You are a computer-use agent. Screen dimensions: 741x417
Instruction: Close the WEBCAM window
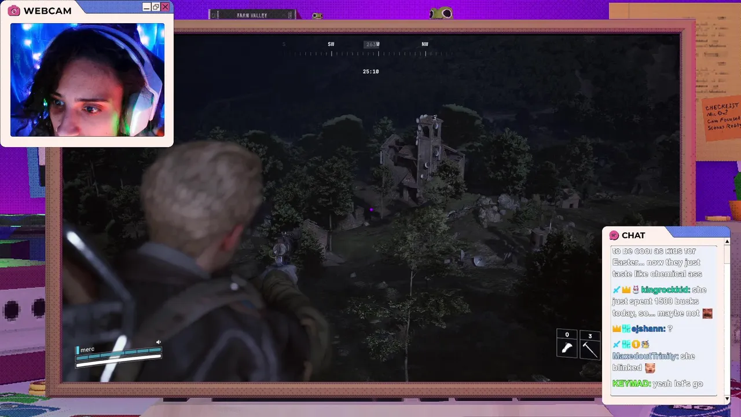pyautogui.click(x=166, y=7)
